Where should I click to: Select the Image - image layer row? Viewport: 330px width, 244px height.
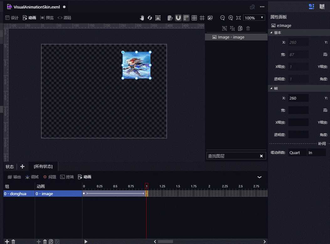[x=236, y=37]
